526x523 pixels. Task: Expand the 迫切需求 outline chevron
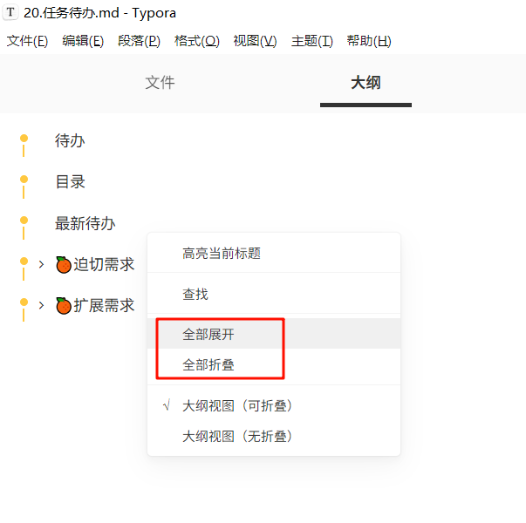click(x=41, y=264)
